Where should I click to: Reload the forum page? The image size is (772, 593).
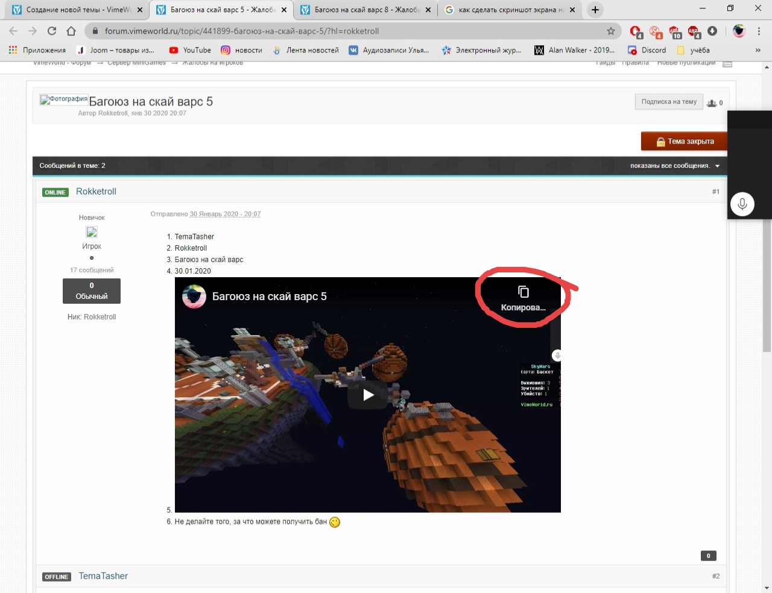tap(52, 31)
